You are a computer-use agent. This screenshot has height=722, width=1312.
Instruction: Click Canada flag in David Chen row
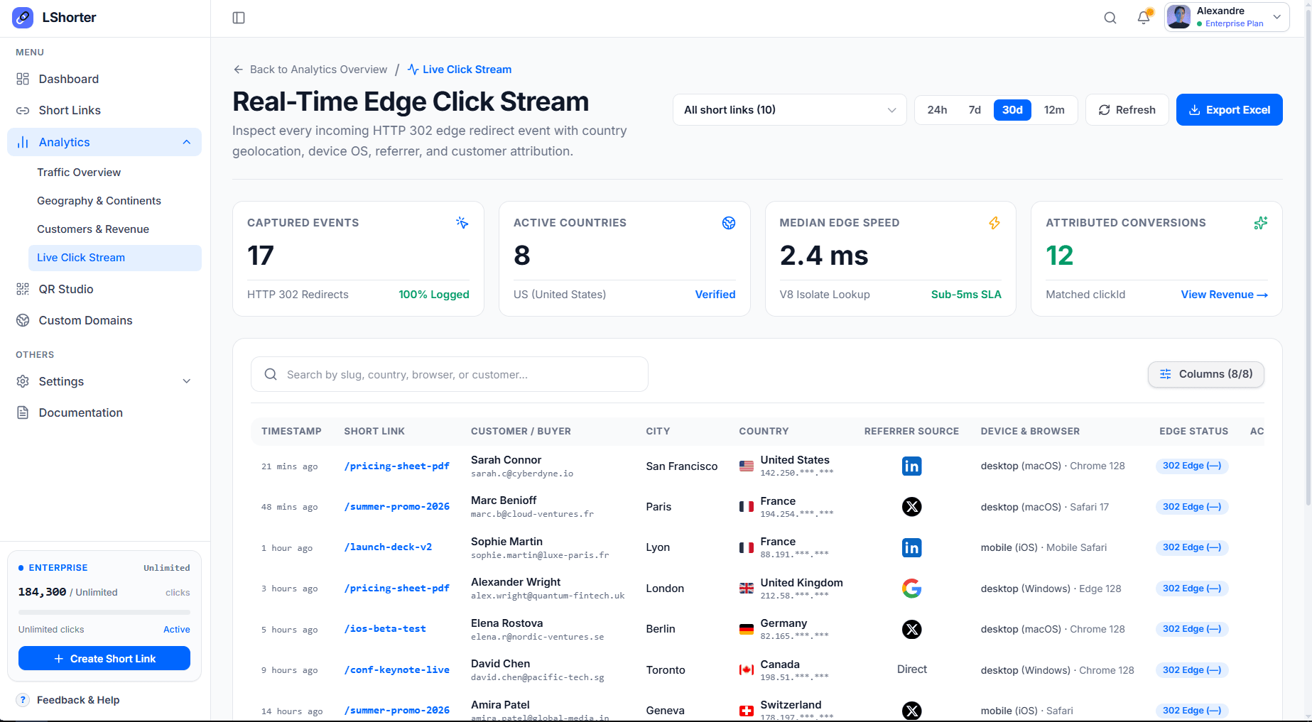[x=747, y=670]
